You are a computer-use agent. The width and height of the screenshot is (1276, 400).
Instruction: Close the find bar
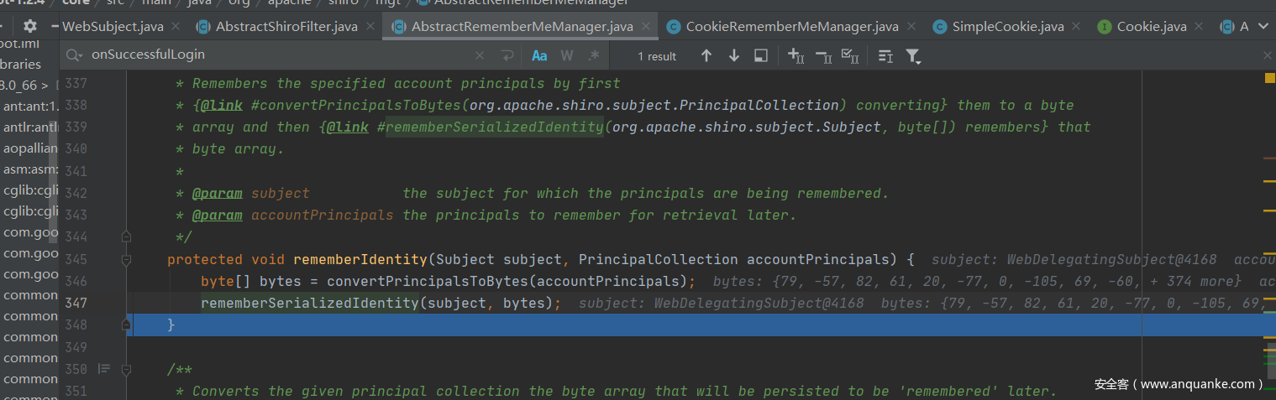[x=1268, y=55]
